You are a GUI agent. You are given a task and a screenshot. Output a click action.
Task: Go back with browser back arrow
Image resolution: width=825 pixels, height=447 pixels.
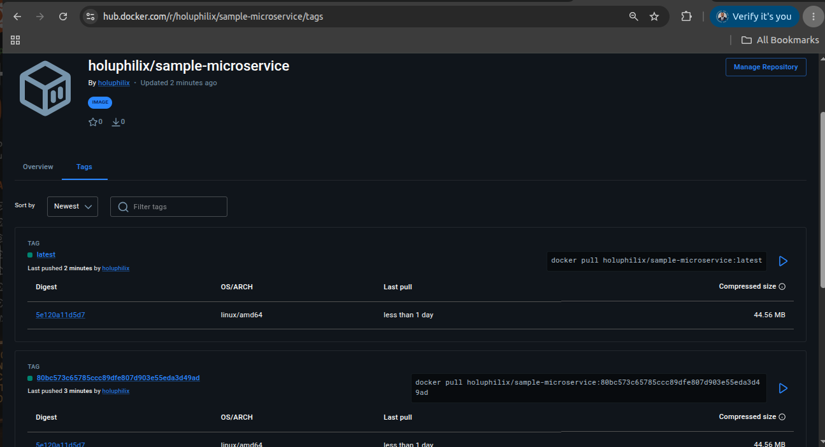tap(17, 17)
